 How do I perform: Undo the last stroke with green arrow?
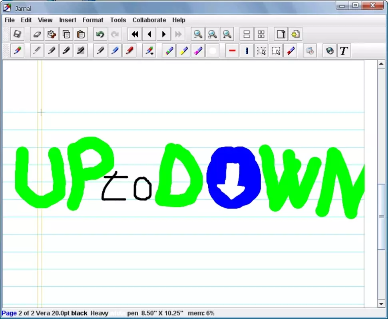(x=100, y=34)
